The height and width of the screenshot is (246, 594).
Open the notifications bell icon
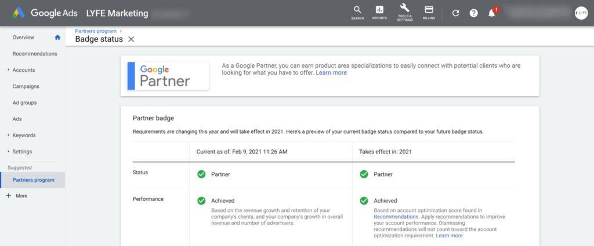492,13
